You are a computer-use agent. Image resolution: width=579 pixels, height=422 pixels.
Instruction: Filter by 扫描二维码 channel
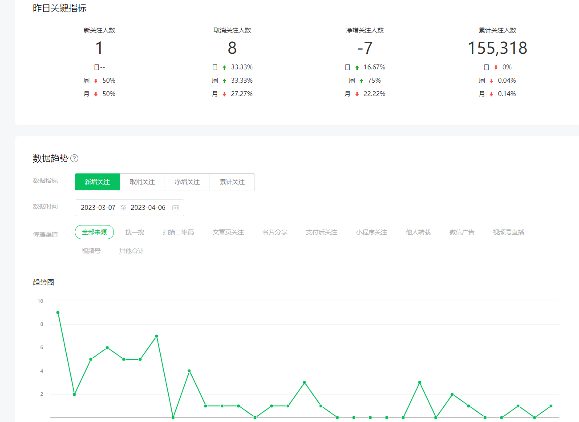(x=178, y=232)
